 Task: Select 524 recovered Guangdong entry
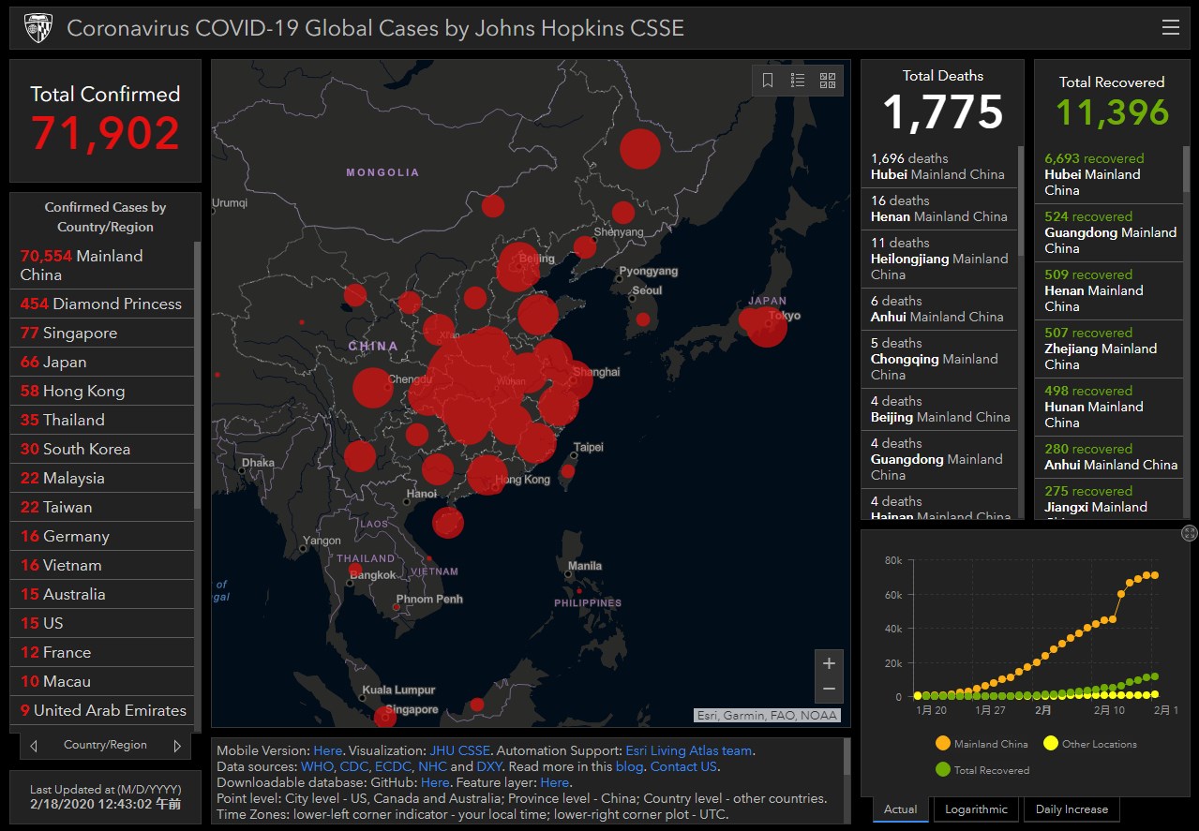1109,232
